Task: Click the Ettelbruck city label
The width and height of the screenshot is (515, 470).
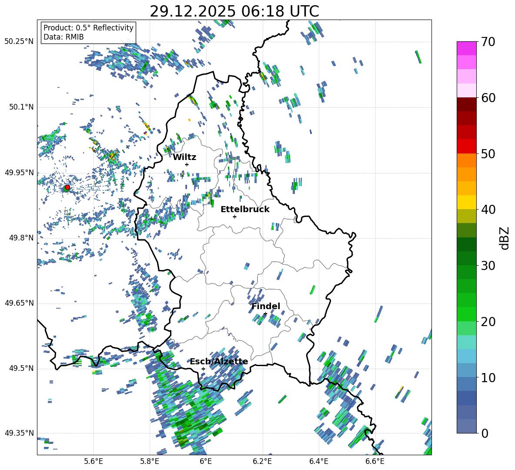Action: [x=245, y=210]
